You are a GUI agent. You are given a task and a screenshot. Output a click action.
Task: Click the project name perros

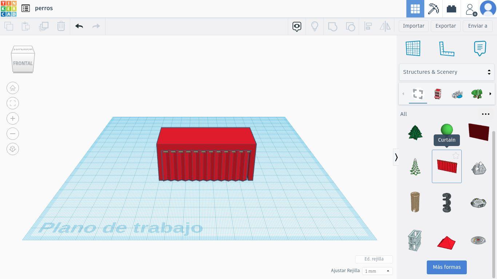click(44, 8)
